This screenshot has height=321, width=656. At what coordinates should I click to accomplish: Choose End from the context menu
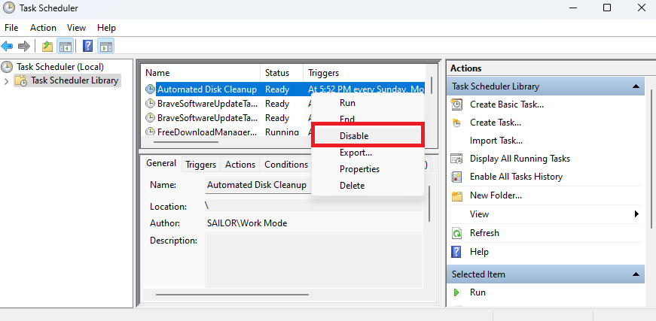[368, 120]
